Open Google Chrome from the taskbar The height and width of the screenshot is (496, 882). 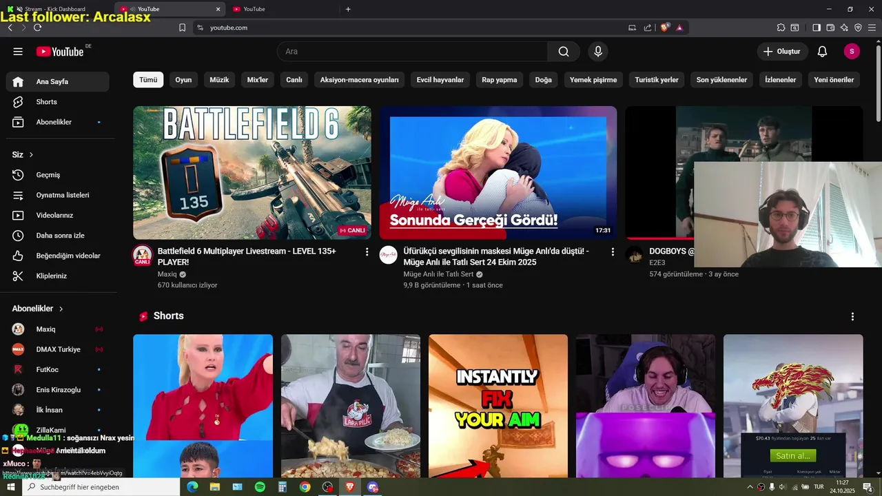pyautogui.click(x=305, y=487)
